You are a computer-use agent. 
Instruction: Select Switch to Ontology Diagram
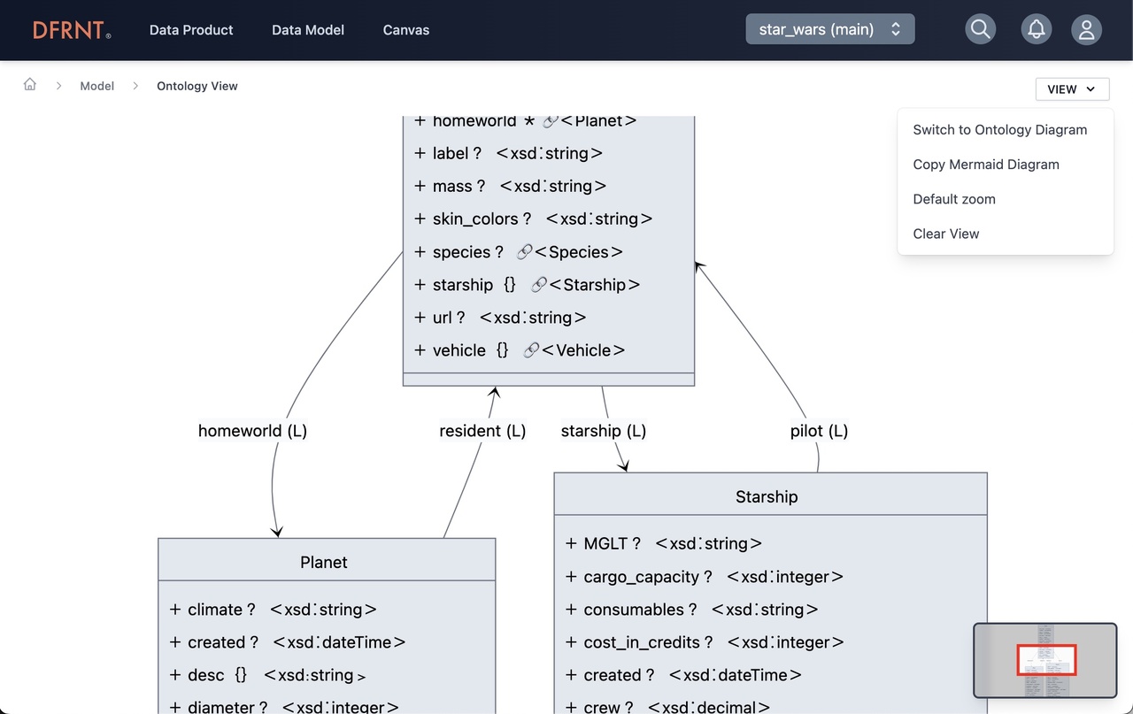1000,129
